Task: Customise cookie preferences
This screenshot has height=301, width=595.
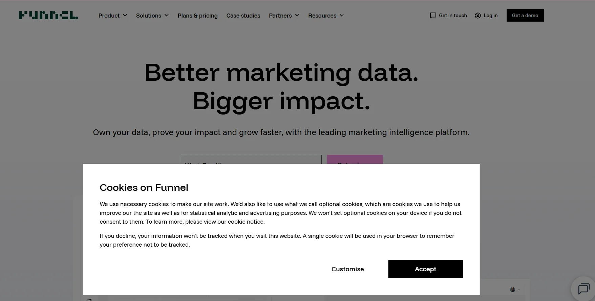Action: [x=347, y=269]
